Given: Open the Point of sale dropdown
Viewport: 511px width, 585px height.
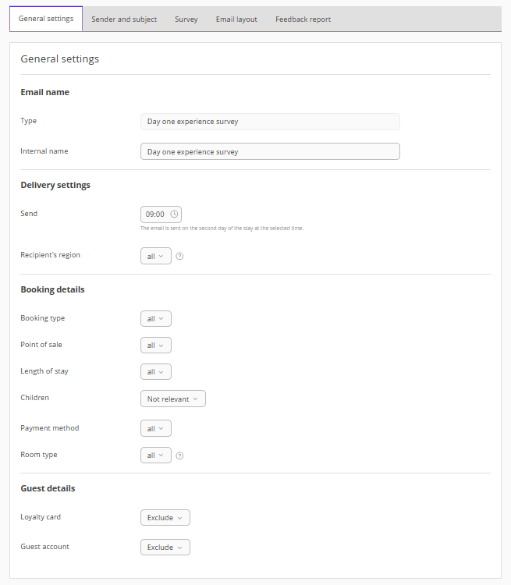Looking at the screenshot, I should pyautogui.click(x=155, y=345).
